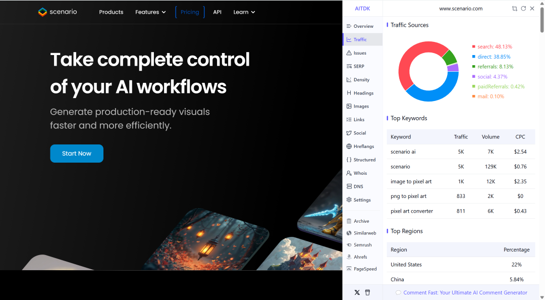Open the Ahrefs icon
Image resolution: width=545 pixels, height=300 pixels.
[349, 257]
